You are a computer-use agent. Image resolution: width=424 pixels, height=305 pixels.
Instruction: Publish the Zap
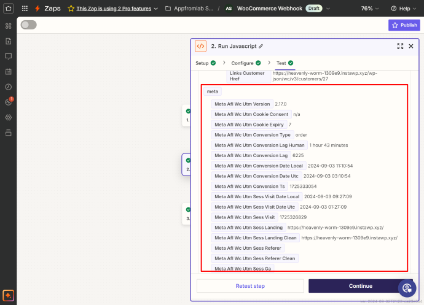(404, 25)
